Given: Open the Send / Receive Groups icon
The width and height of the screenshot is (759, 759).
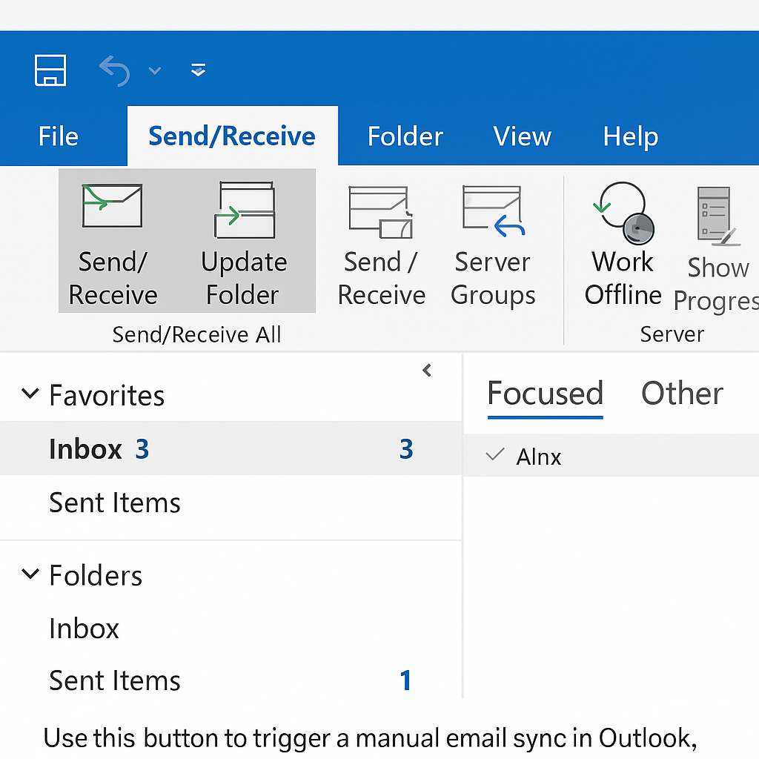Looking at the screenshot, I should 380,213.
